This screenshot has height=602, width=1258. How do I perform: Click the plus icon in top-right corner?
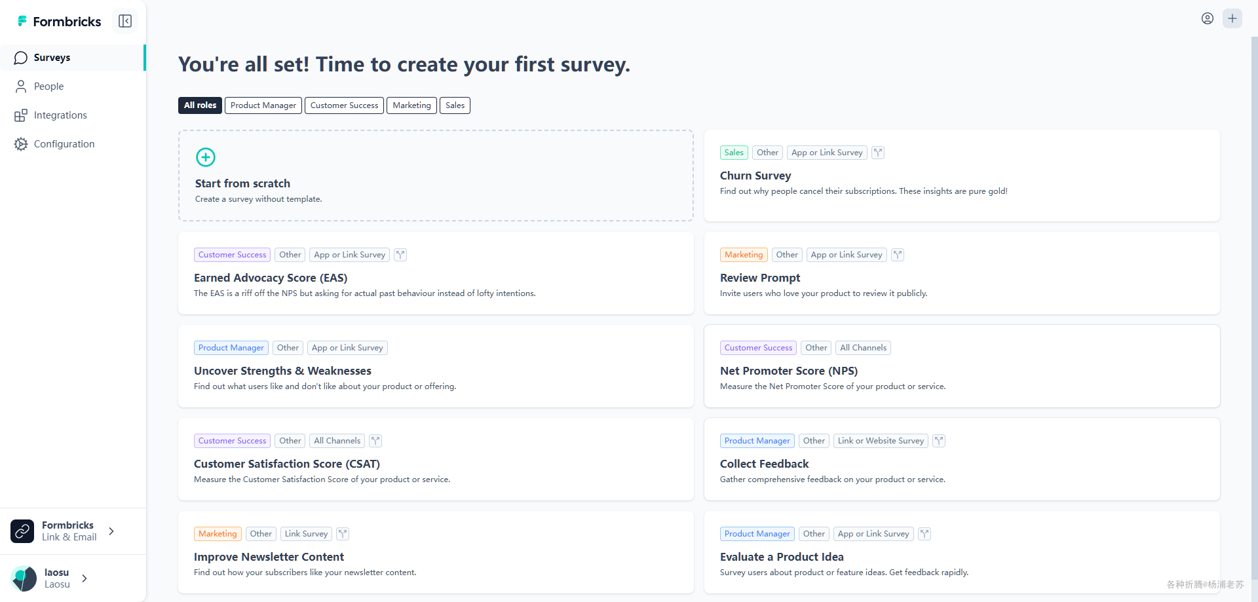1232,18
